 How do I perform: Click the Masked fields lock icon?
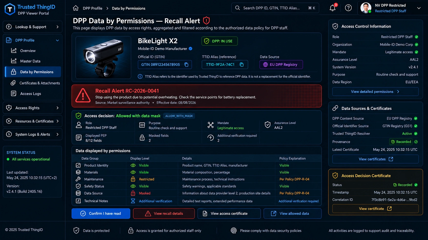tap(142, 138)
